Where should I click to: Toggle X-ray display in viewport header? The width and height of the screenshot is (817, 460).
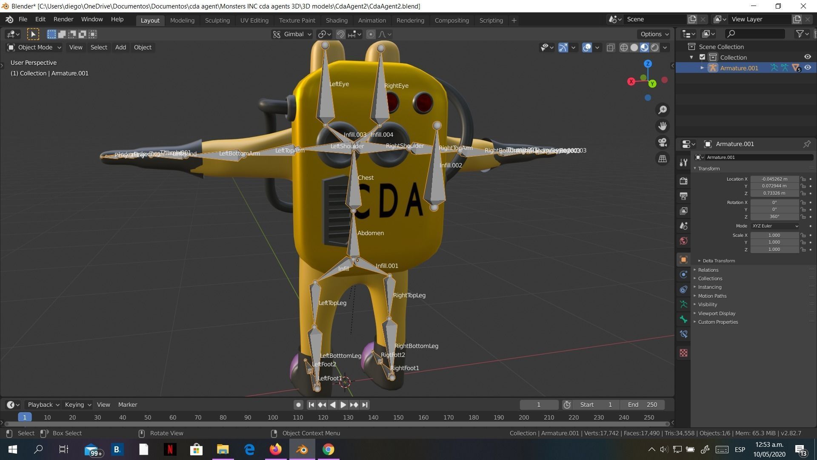point(611,47)
